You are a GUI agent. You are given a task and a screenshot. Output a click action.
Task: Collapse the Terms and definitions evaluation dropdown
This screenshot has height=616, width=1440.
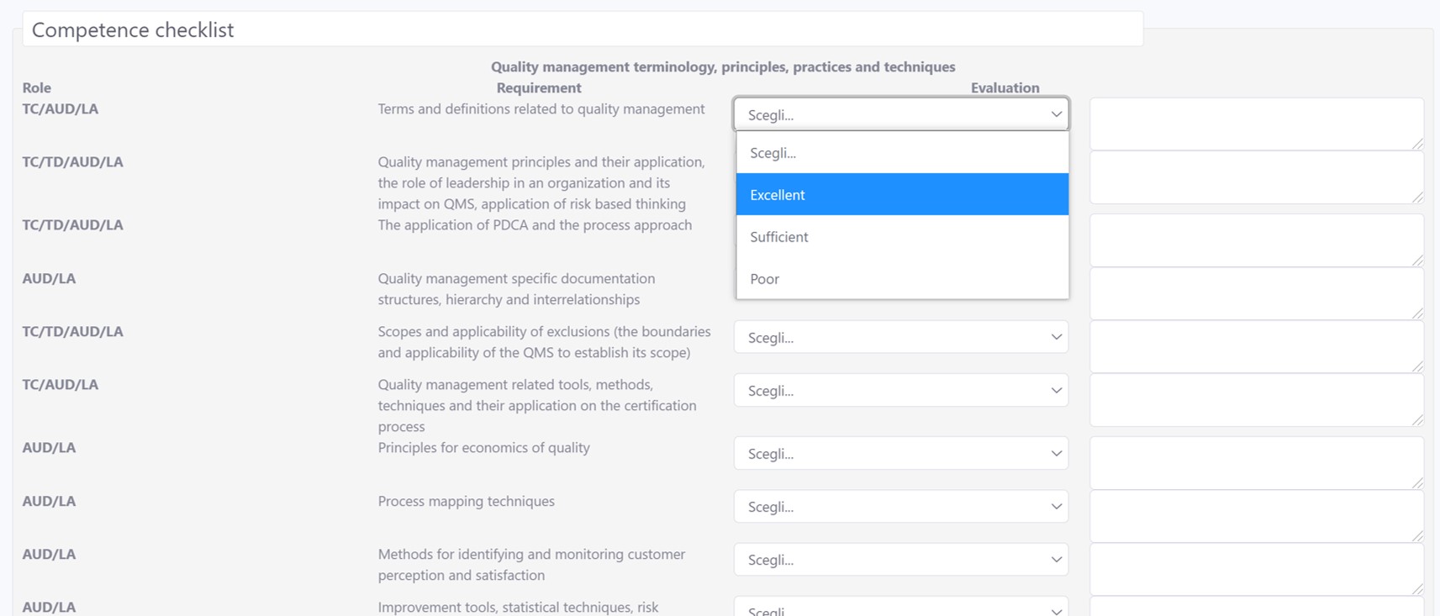coord(900,114)
